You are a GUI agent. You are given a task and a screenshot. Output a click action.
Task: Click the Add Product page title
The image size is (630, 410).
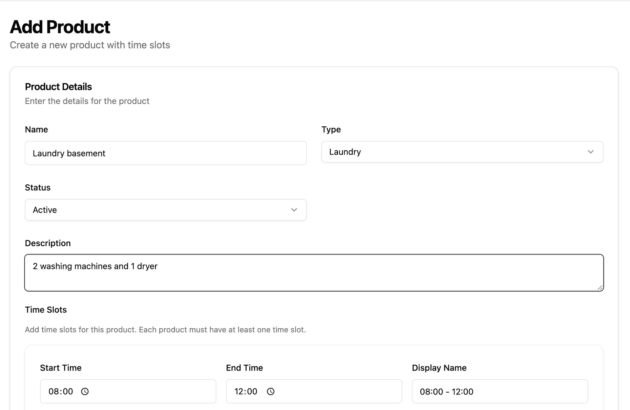pyautogui.click(x=60, y=26)
